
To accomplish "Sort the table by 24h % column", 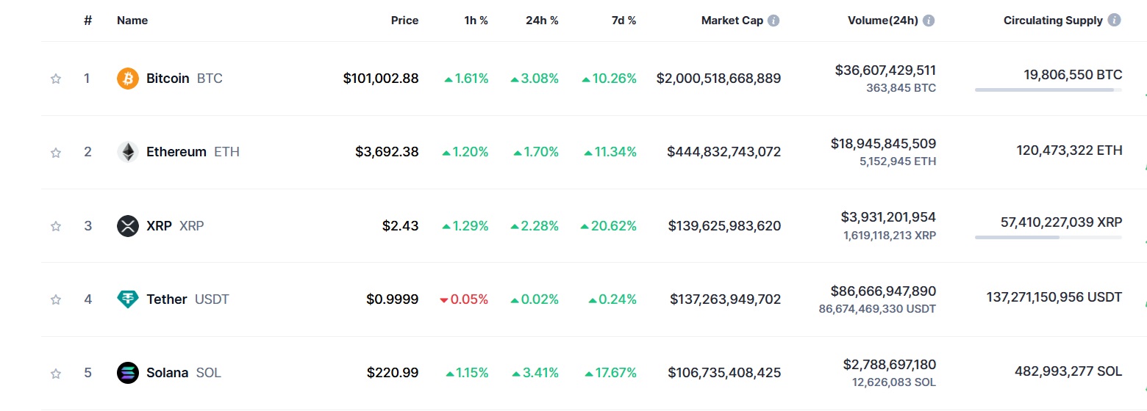I will pos(542,21).
